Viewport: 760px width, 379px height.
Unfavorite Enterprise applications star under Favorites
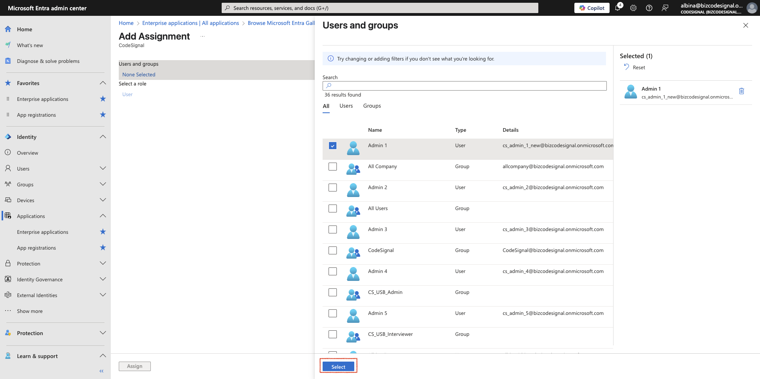[x=103, y=99]
